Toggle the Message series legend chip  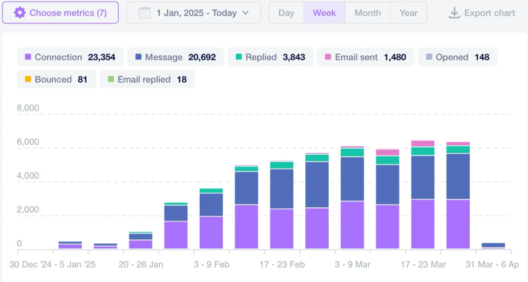[x=176, y=57]
